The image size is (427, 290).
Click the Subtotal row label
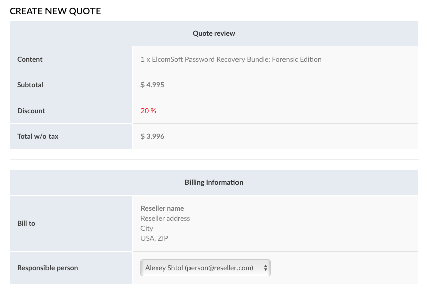(30, 85)
